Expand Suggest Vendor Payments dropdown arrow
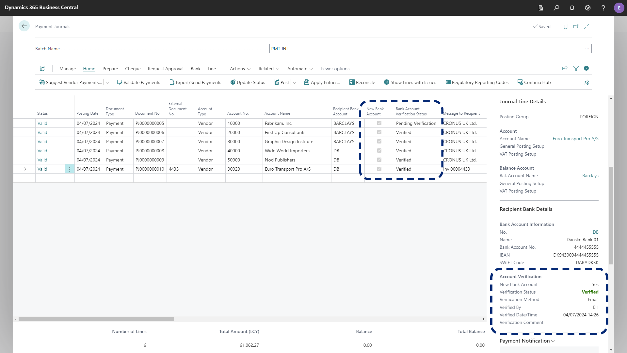The width and height of the screenshot is (627, 353). point(107,82)
